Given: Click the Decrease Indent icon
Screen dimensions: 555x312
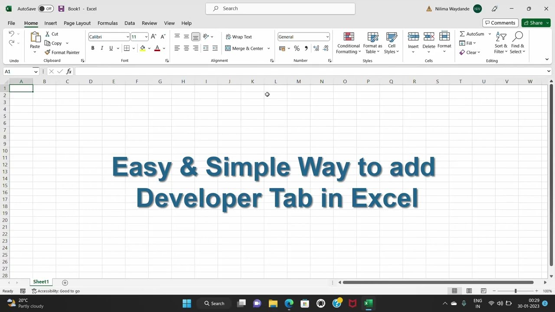Looking at the screenshot, I should tap(206, 48).
